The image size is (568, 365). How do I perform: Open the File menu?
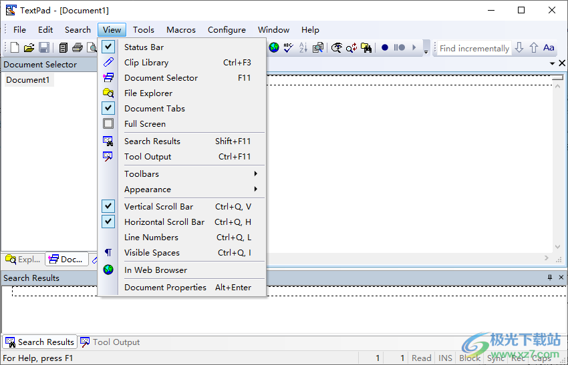pyautogui.click(x=19, y=29)
